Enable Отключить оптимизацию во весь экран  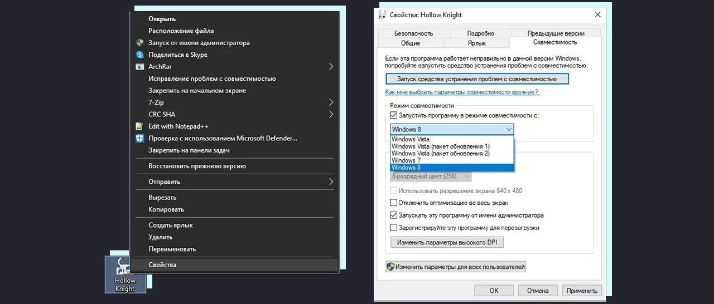pos(394,203)
